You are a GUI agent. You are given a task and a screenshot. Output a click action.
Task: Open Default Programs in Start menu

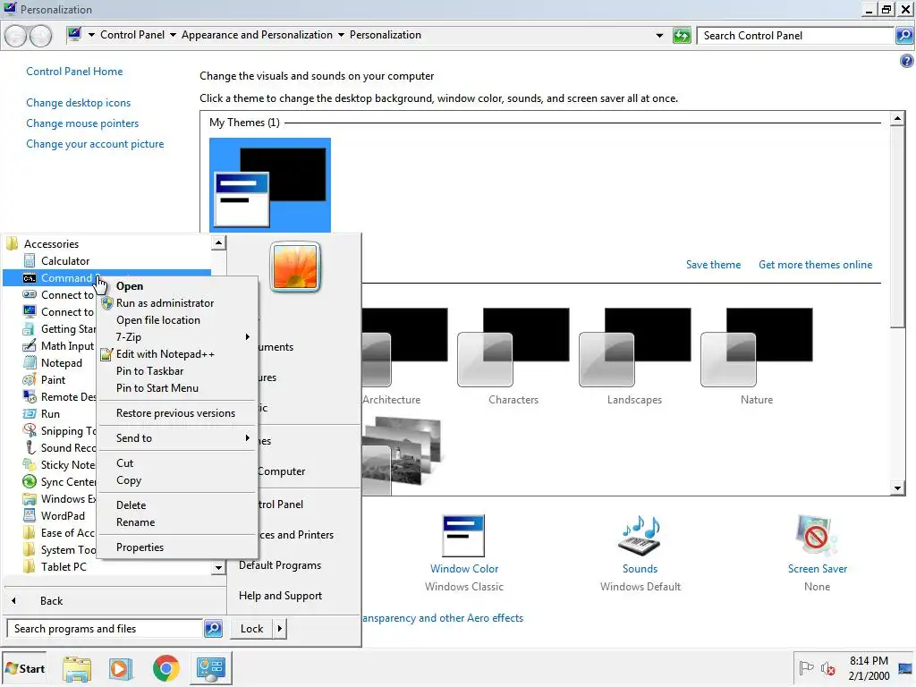point(280,565)
